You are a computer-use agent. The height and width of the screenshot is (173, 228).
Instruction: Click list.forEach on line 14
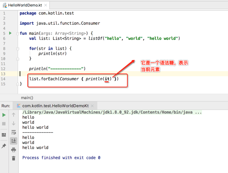(x=43, y=79)
